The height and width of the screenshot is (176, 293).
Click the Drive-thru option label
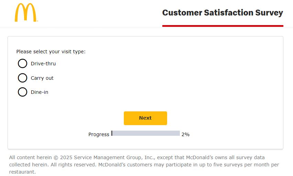coord(43,64)
